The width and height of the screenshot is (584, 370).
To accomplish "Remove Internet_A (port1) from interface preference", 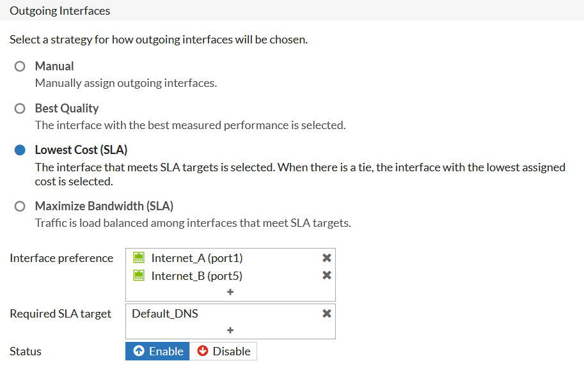I will (326, 258).
